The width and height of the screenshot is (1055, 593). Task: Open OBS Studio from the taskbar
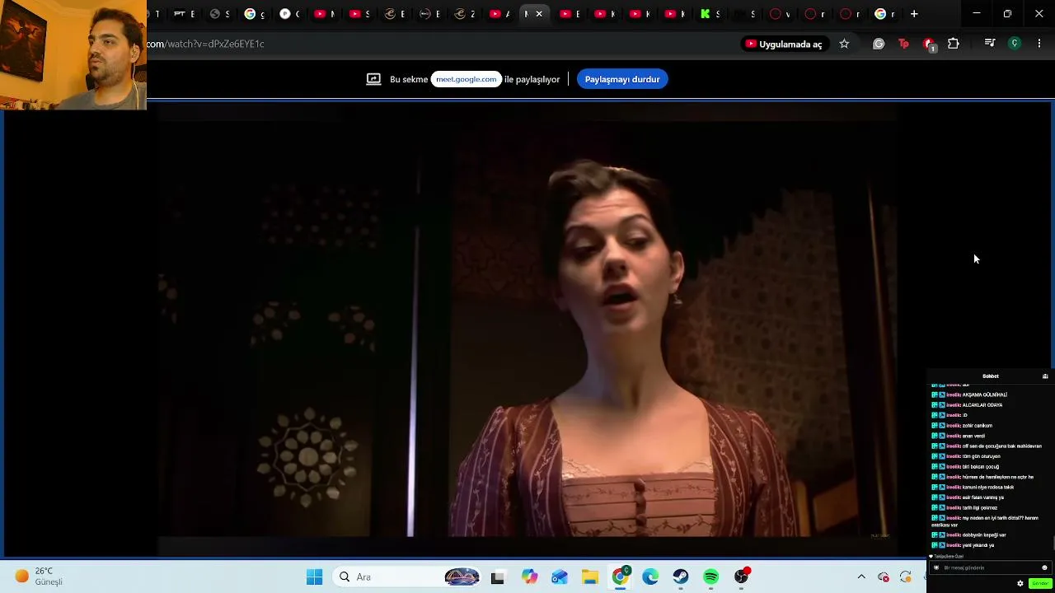[742, 577]
